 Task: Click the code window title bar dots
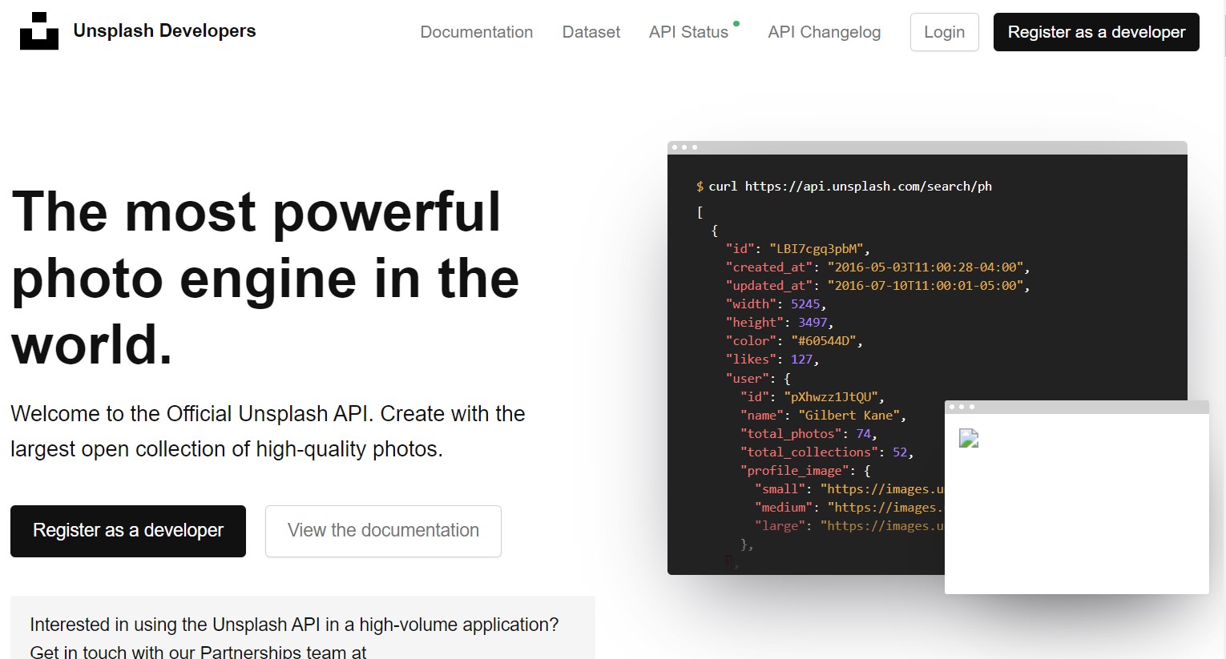(x=684, y=147)
